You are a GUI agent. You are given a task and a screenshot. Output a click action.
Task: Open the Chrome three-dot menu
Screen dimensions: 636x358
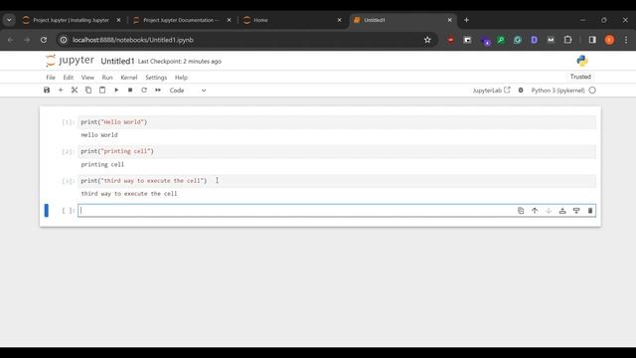tap(626, 40)
